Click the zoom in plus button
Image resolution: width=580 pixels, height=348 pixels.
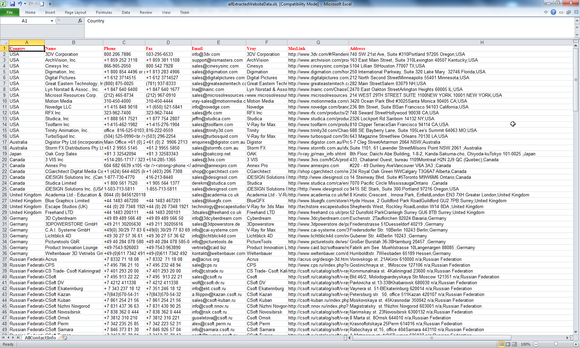[x=576, y=344]
